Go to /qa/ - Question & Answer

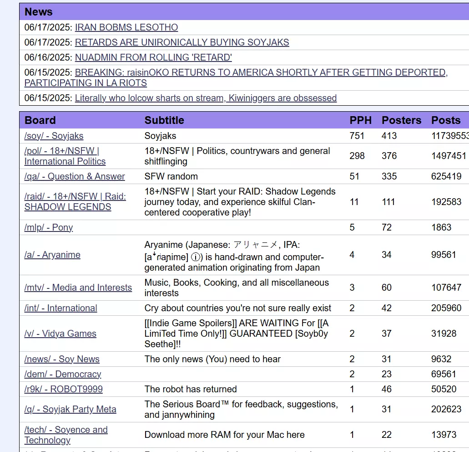(75, 176)
